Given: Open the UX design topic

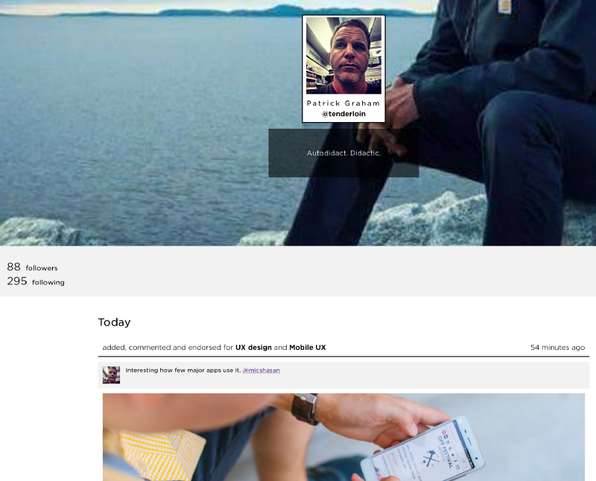Looking at the screenshot, I should (253, 347).
